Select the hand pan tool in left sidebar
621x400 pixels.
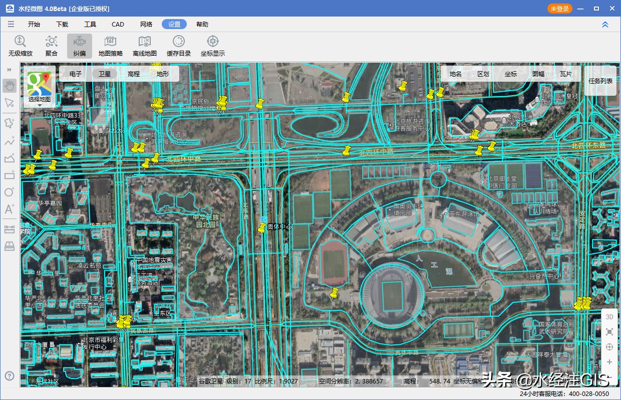click(10, 85)
